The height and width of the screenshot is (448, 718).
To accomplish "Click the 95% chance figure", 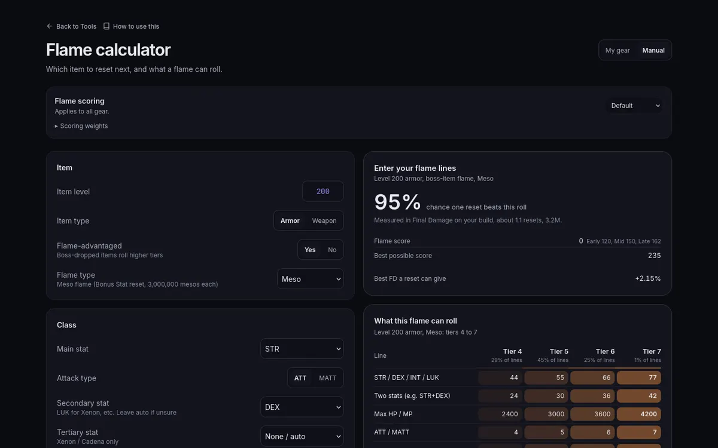I will click(397, 202).
